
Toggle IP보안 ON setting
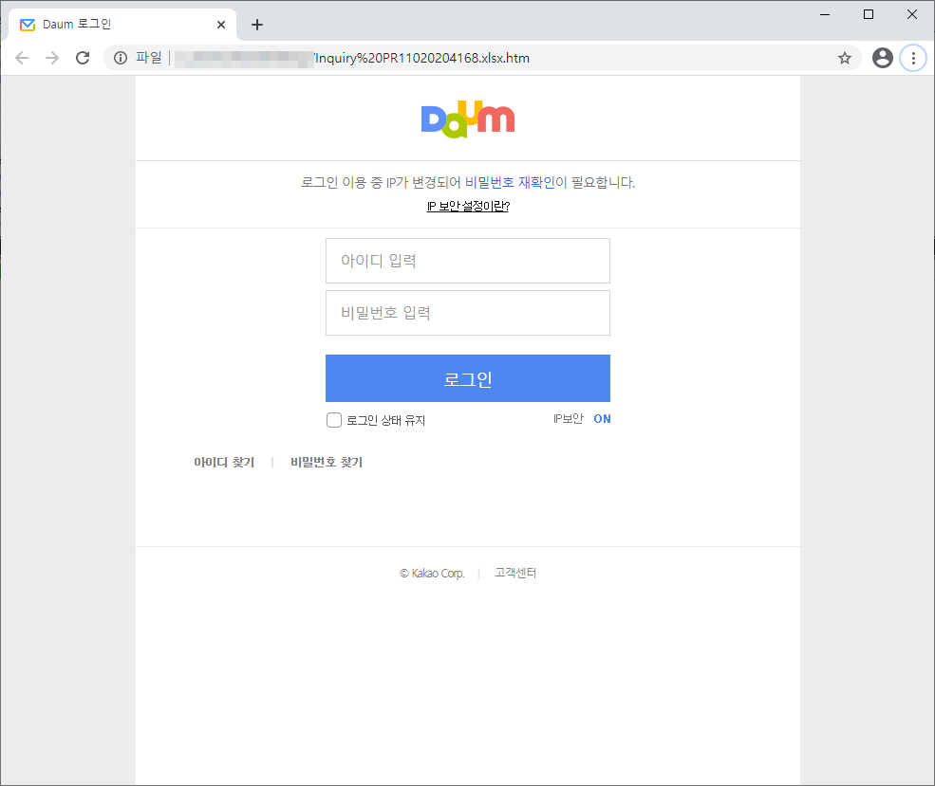pos(602,419)
